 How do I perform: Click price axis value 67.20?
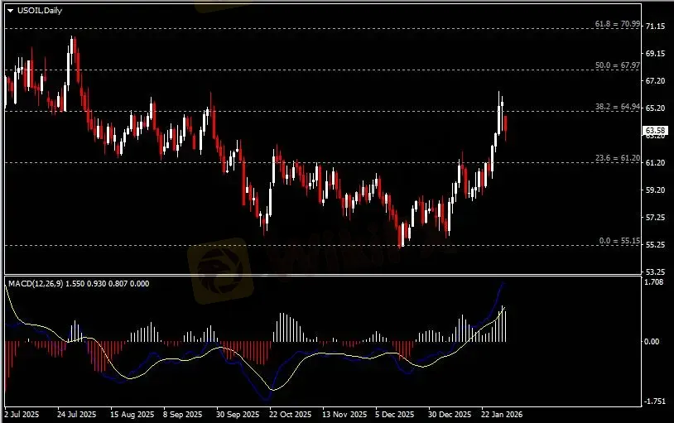(655, 81)
